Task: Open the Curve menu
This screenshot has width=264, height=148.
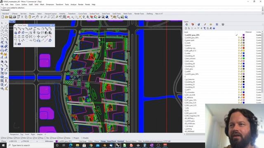Action: point(17,5)
